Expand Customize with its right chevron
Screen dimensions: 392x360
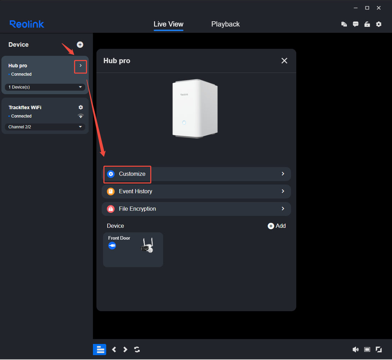[x=283, y=174]
